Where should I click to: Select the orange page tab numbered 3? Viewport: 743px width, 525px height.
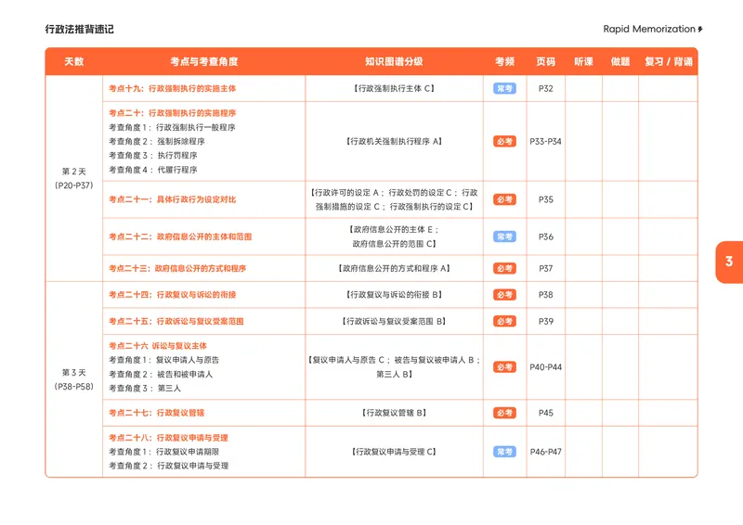coord(729,262)
